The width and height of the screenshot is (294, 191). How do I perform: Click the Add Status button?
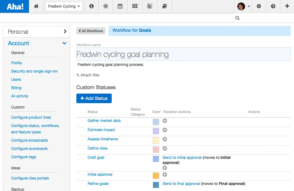94,98
